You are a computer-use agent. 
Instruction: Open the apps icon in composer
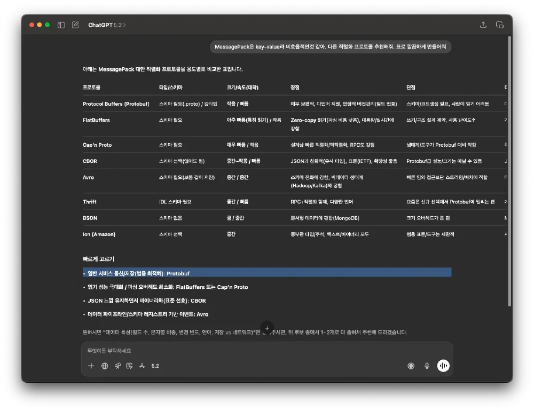coord(142,366)
